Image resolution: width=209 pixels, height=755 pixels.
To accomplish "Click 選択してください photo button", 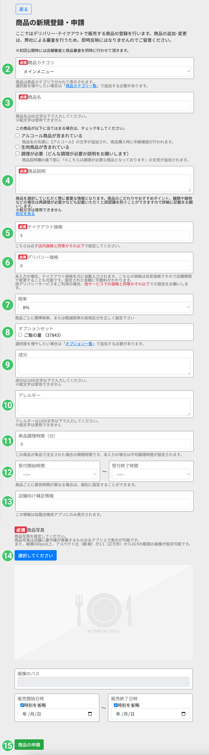I will pos(35,555).
